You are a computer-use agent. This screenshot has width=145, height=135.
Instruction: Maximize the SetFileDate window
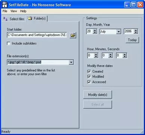point(134,5)
